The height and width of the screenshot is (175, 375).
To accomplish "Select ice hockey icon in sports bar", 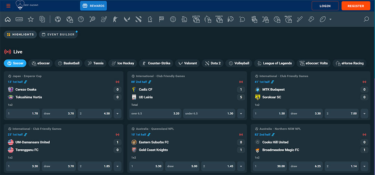I will [x=104, y=19].
